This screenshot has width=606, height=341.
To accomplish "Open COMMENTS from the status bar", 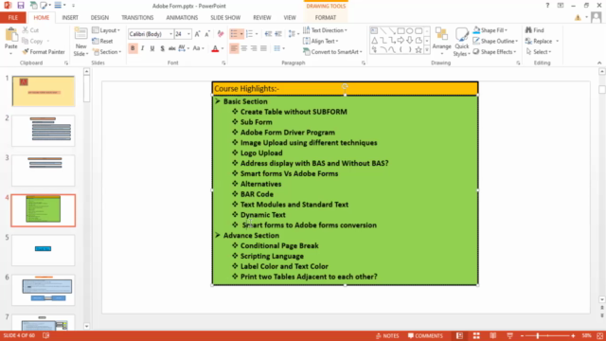I will [x=425, y=335].
